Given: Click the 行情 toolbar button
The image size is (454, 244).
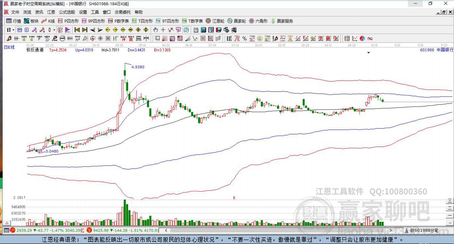Looking at the screenshot, I should click(x=14, y=21).
